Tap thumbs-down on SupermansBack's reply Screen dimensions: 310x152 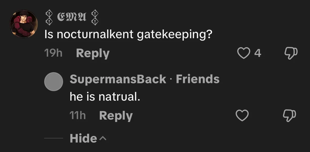(289, 115)
